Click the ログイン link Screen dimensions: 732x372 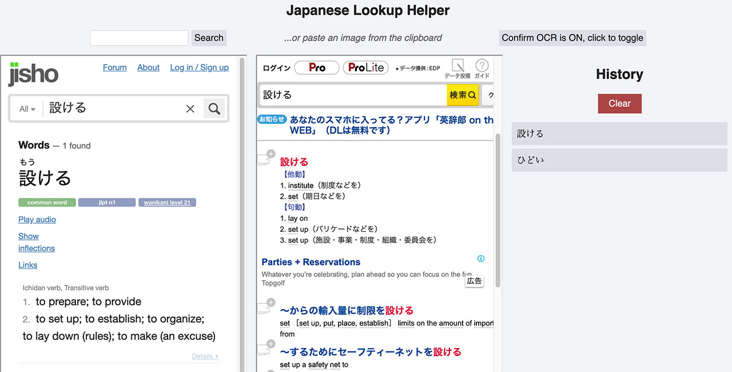(276, 68)
